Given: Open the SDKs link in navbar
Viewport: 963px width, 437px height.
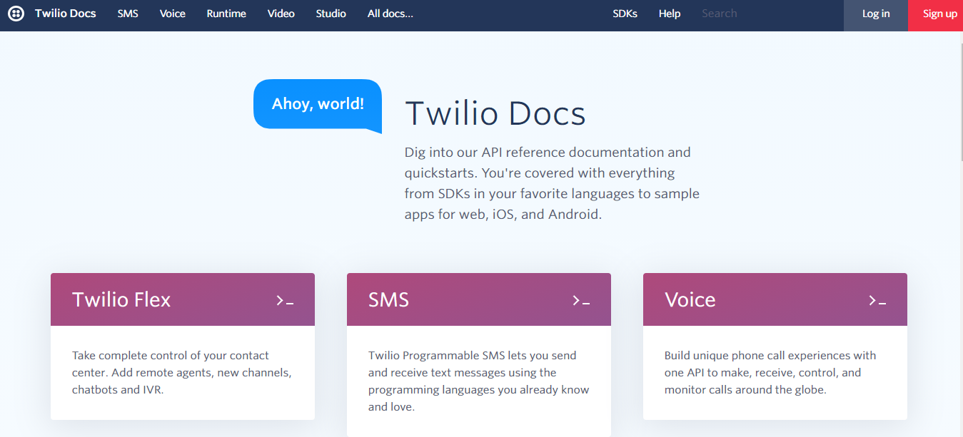Looking at the screenshot, I should [x=625, y=14].
